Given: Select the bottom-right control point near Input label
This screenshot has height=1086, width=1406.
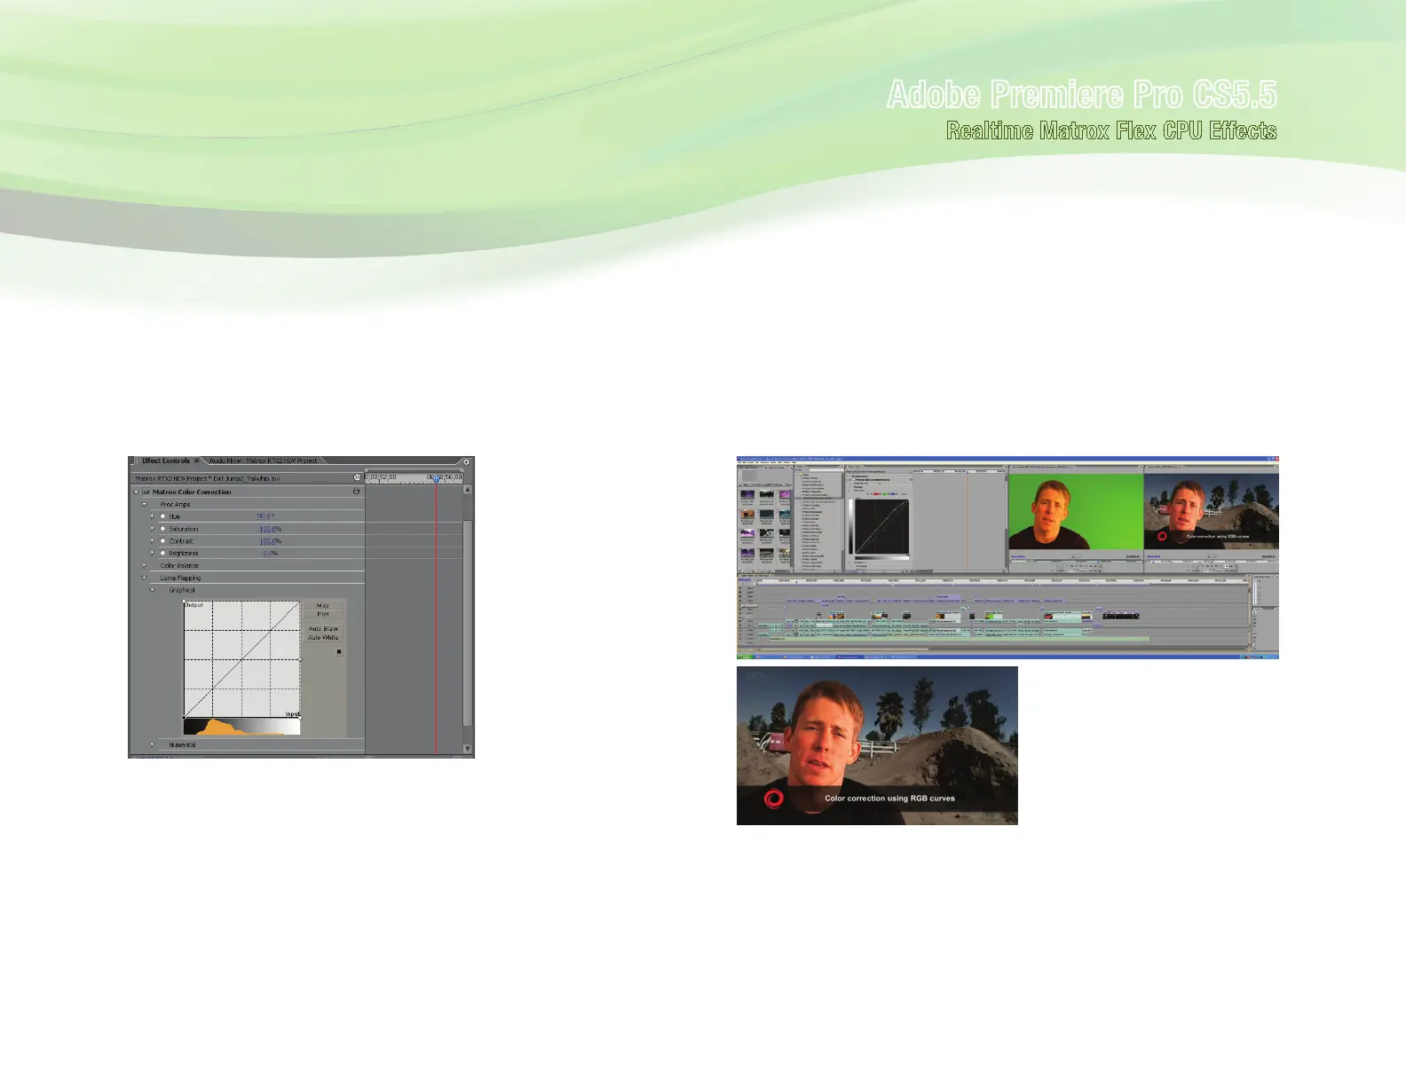Looking at the screenshot, I should pos(300,717).
